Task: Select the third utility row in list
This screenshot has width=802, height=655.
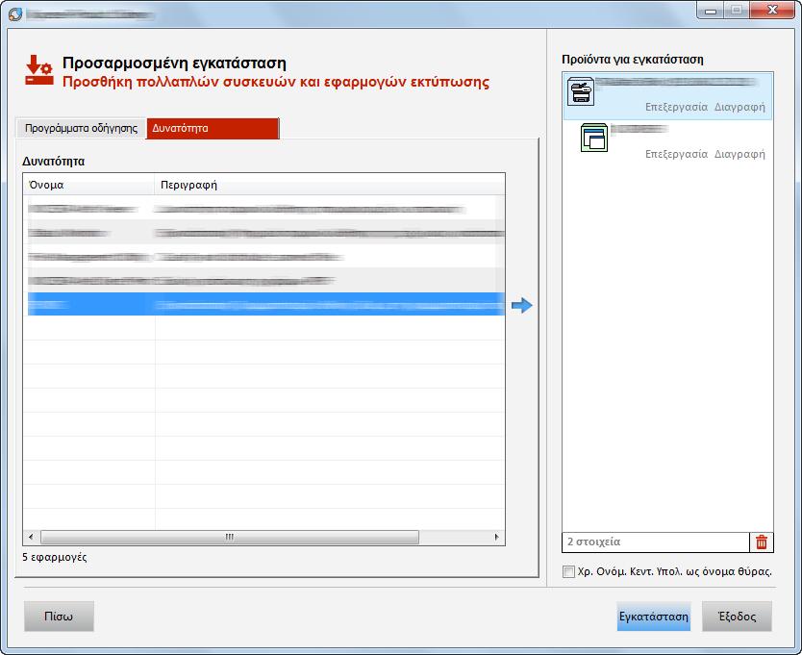Action: pyautogui.click(x=263, y=257)
